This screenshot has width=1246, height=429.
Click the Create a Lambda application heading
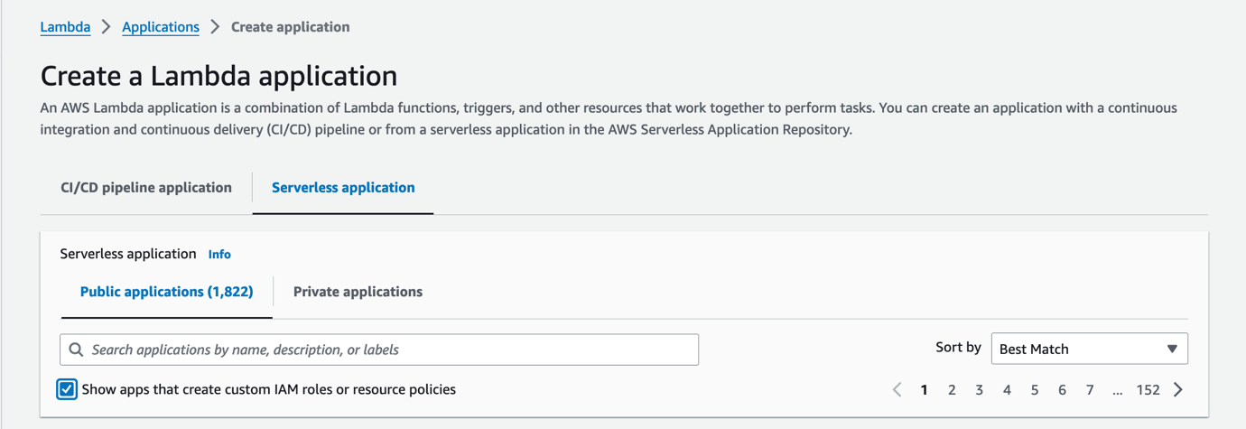[x=219, y=76]
